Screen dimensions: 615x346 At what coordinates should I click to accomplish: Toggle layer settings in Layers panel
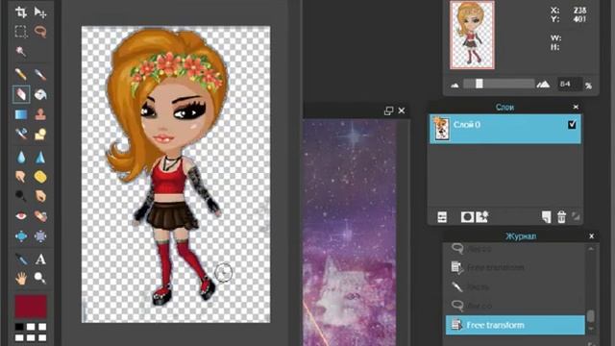click(442, 217)
